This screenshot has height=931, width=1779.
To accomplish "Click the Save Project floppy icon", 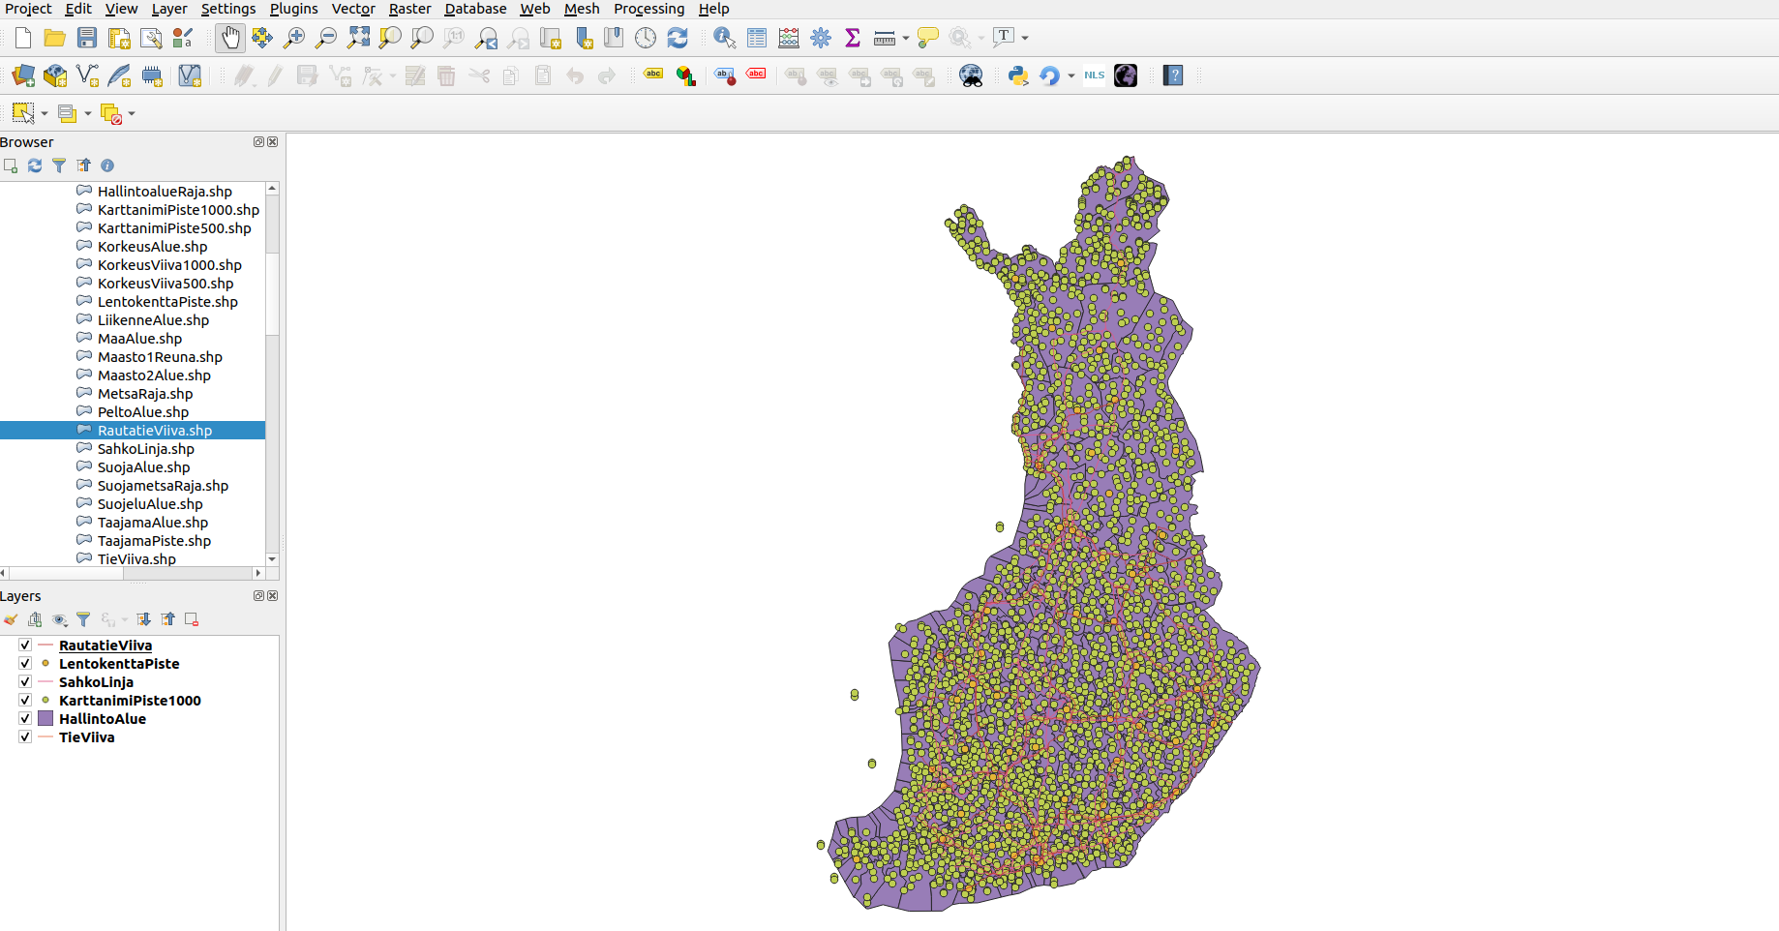I will point(87,38).
